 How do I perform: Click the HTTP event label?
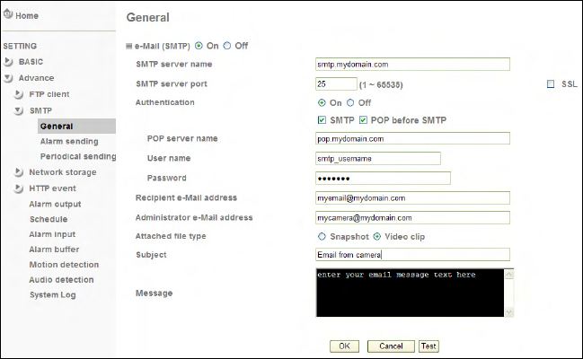(52, 188)
